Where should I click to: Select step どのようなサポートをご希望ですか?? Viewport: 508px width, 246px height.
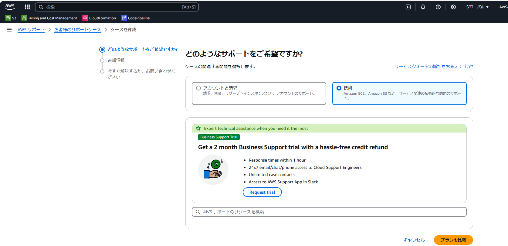[x=143, y=49]
